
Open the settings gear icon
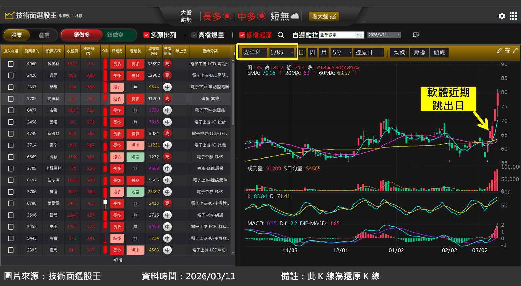pos(502,16)
